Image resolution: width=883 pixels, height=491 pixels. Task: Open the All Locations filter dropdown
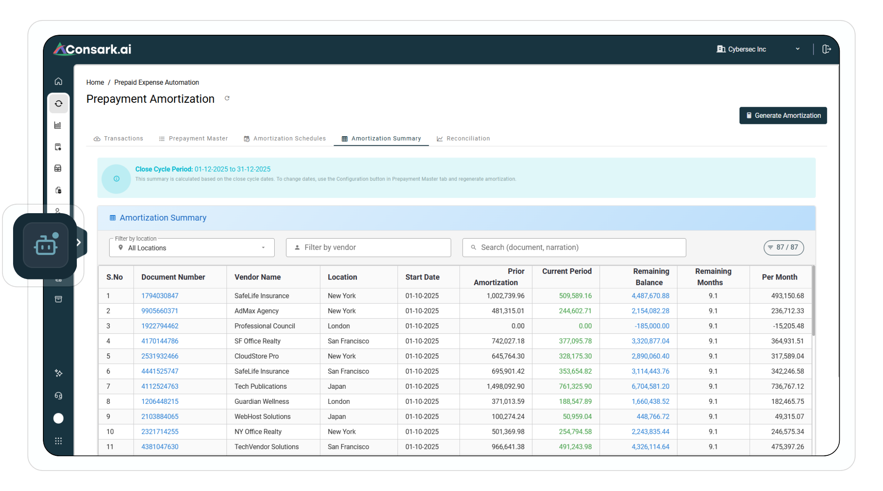[x=192, y=248]
